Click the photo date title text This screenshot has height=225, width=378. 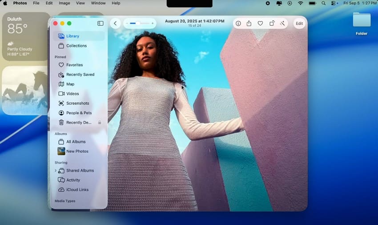pos(194,21)
